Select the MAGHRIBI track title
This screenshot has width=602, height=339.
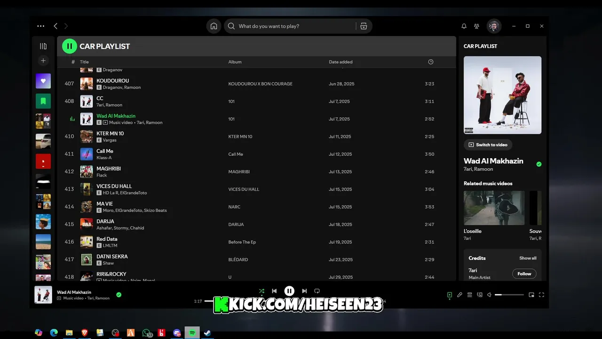click(109, 169)
